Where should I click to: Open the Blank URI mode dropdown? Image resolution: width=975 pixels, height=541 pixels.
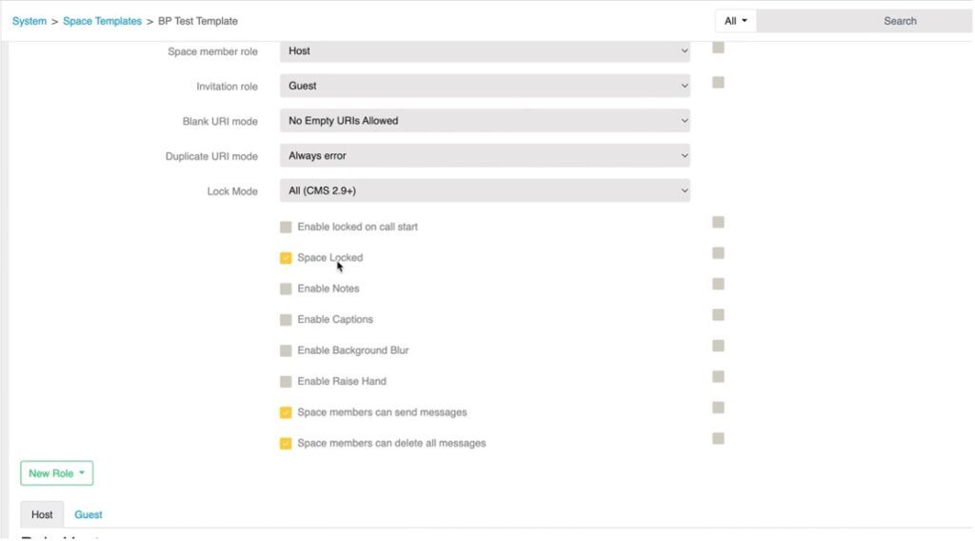coord(485,121)
